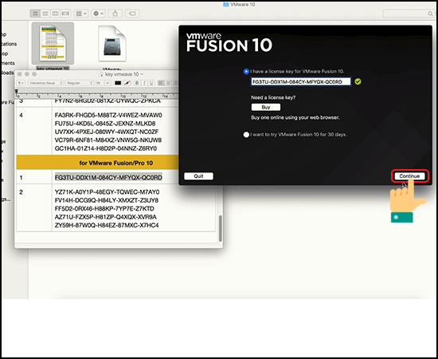Click the Finder Share toolbar icon
This screenshot has width=438, height=359.
click(115, 14)
